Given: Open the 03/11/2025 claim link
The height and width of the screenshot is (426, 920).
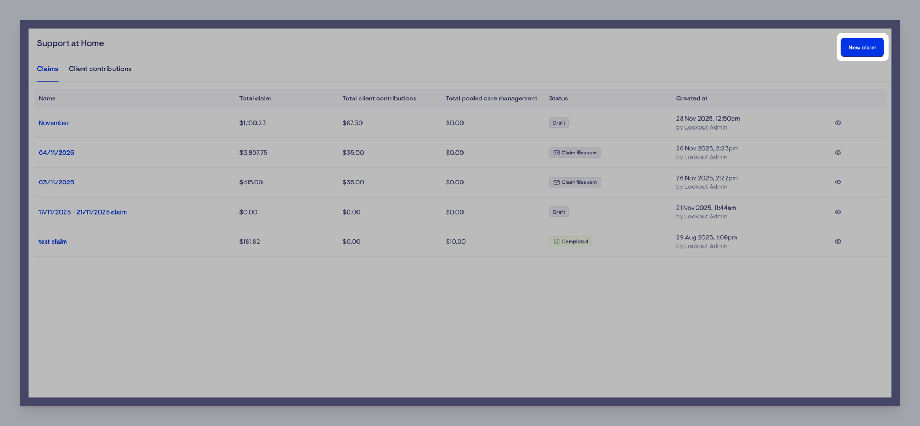Looking at the screenshot, I should (x=56, y=182).
